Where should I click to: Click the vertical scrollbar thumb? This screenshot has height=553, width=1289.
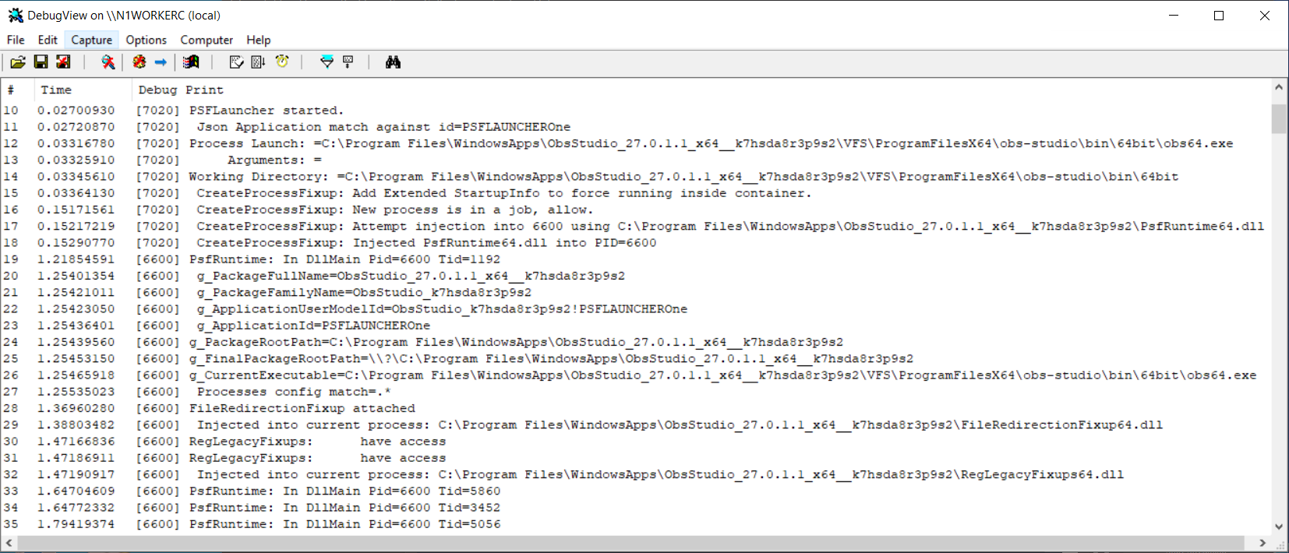click(x=1279, y=119)
